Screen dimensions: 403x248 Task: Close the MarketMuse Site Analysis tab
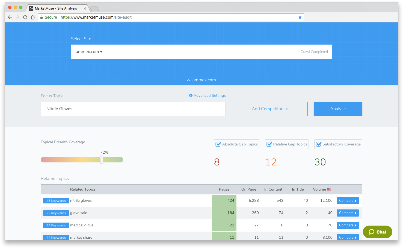tap(85, 8)
